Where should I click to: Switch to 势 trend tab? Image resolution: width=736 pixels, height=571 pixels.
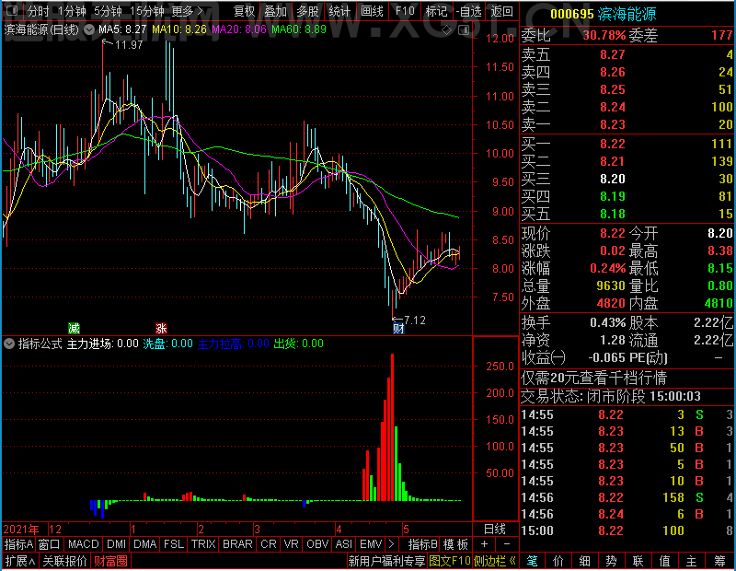pos(611,561)
